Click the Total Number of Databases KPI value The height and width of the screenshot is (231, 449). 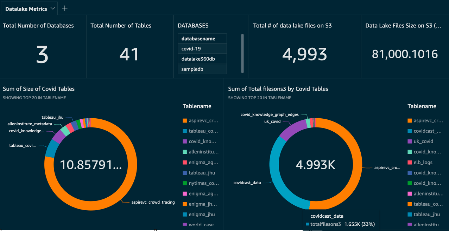(x=42, y=54)
